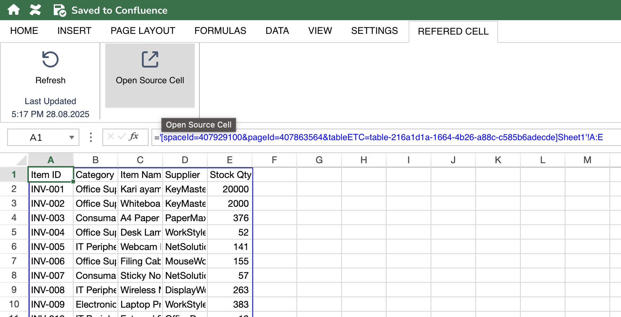Click the fx insert function icon
This screenshot has width=621, height=317.
(x=134, y=137)
